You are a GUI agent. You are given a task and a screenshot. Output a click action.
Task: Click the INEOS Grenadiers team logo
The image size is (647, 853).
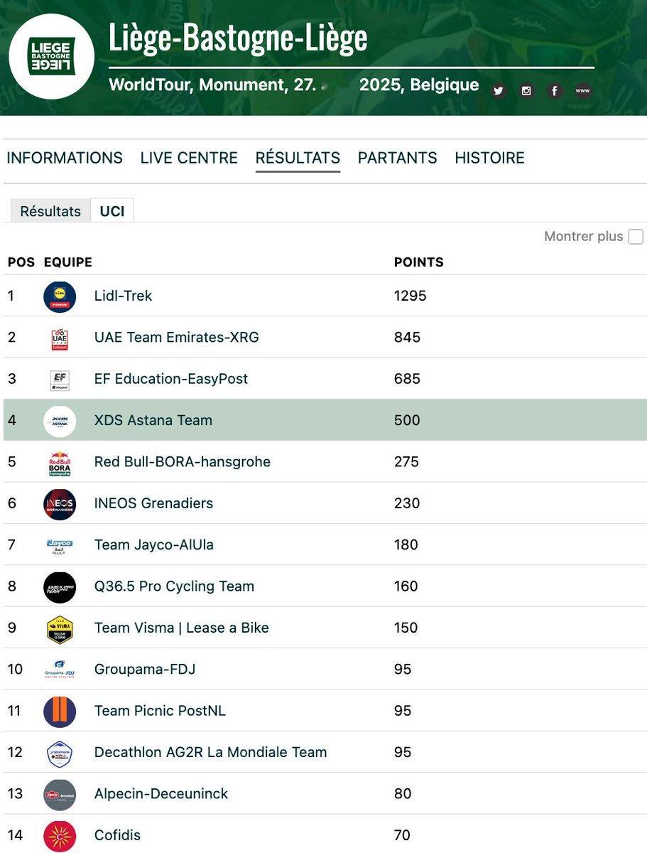tap(60, 504)
